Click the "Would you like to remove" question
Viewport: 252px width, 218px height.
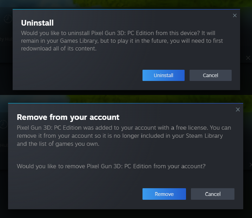(x=111, y=166)
